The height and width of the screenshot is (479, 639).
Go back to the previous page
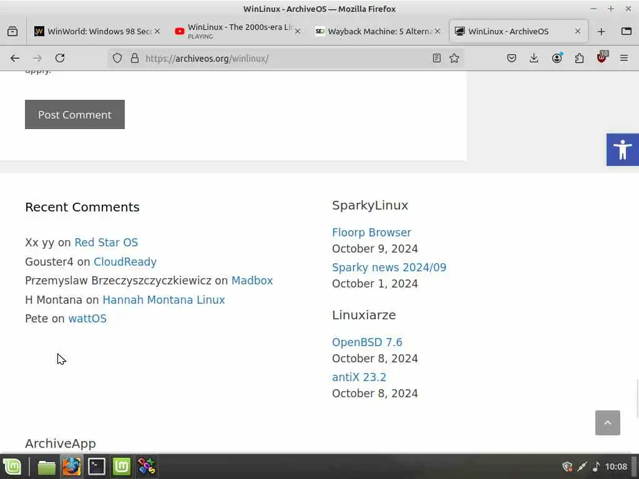pyautogui.click(x=15, y=58)
